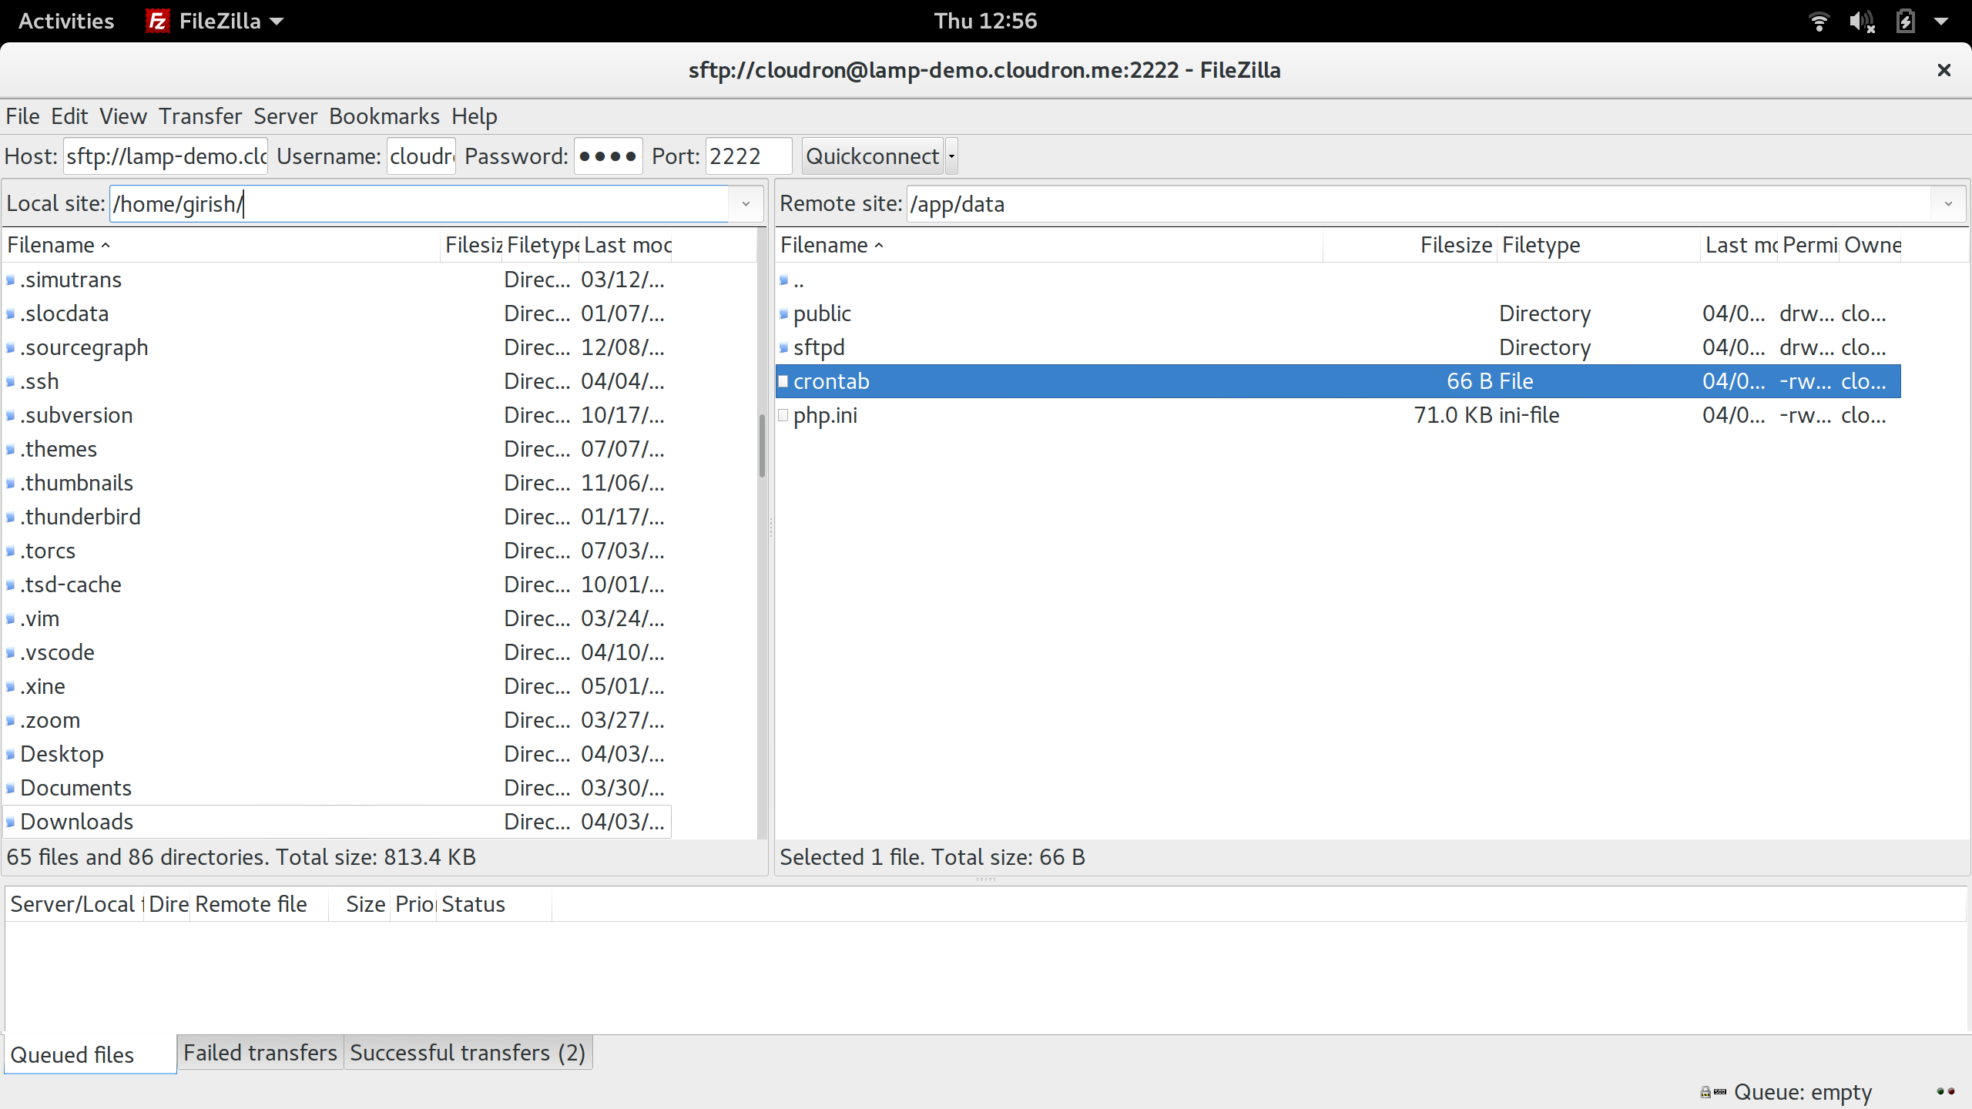The image size is (1972, 1109).
Task: Open the WiFi status icon
Action: click(x=1819, y=21)
